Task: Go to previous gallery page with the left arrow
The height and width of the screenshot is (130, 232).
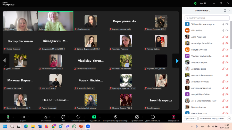Action: tap(4, 60)
